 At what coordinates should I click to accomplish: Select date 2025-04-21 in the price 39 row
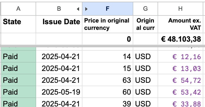[x=59, y=102]
